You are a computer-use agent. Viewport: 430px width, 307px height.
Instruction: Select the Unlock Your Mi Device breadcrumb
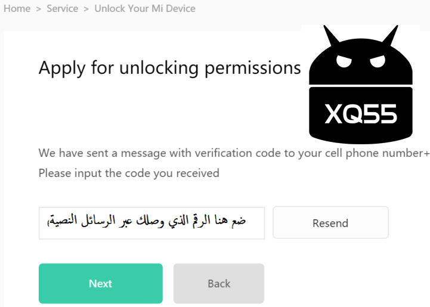[145, 9]
